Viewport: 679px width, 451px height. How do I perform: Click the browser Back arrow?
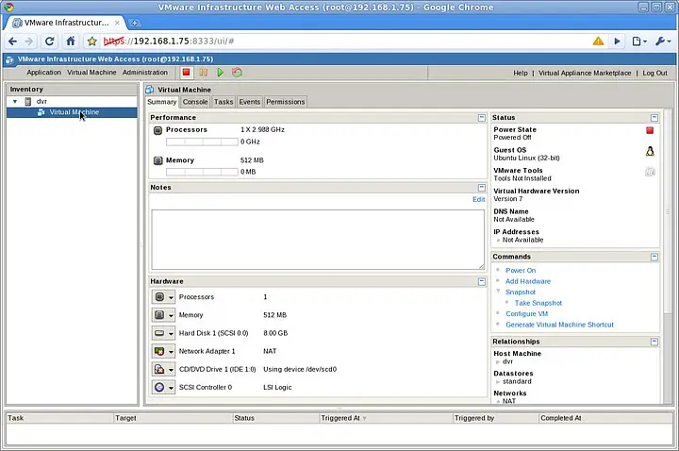pyautogui.click(x=13, y=42)
